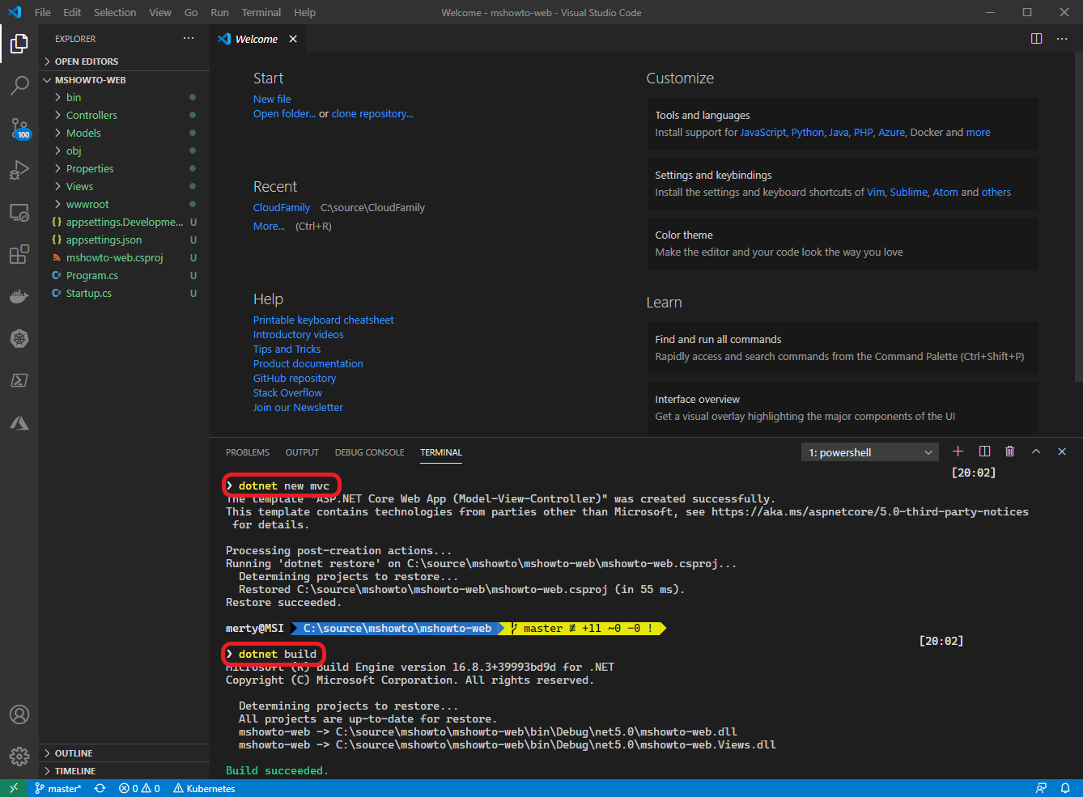Open the File menu

click(43, 12)
